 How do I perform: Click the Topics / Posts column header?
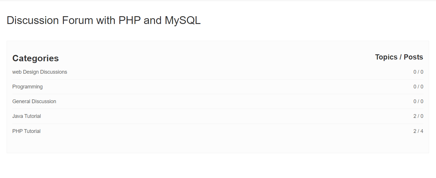point(399,57)
